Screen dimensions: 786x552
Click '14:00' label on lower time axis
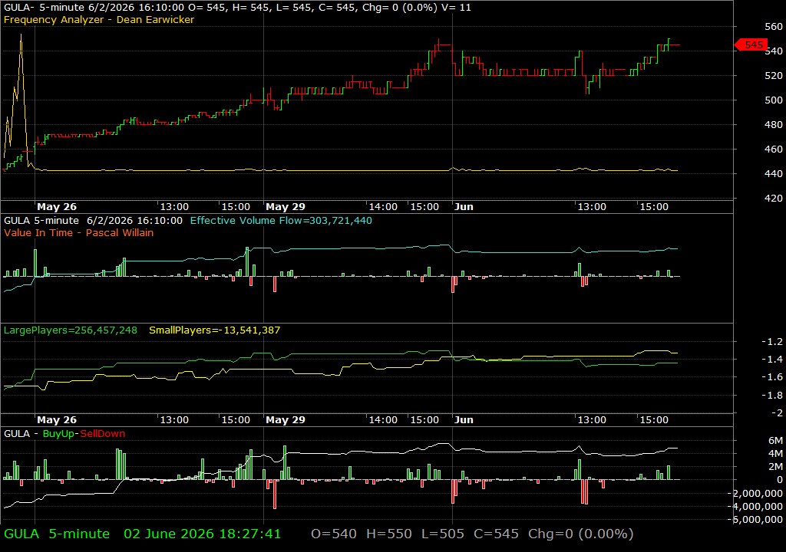[x=383, y=420]
